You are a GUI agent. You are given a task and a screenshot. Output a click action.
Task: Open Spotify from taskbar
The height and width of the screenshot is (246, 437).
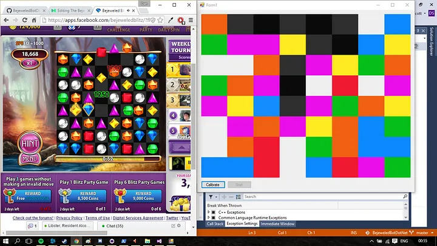[x=41, y=241]
